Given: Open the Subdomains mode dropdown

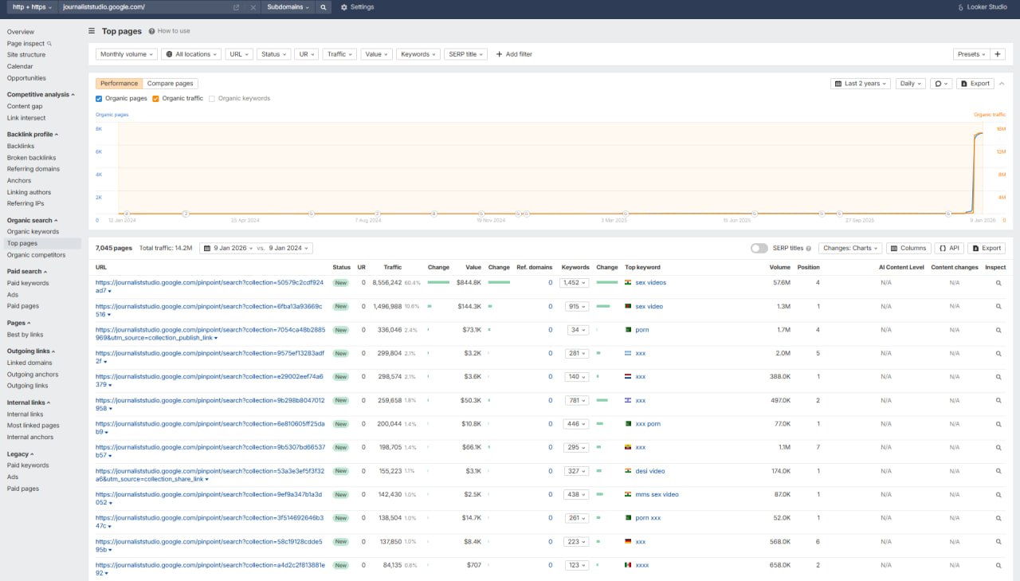Looking at the screenshot, I should click(288, 7).
